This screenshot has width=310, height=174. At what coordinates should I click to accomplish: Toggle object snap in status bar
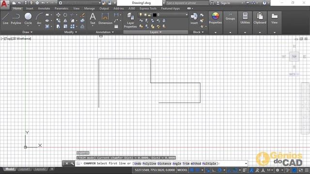(235, 170)
